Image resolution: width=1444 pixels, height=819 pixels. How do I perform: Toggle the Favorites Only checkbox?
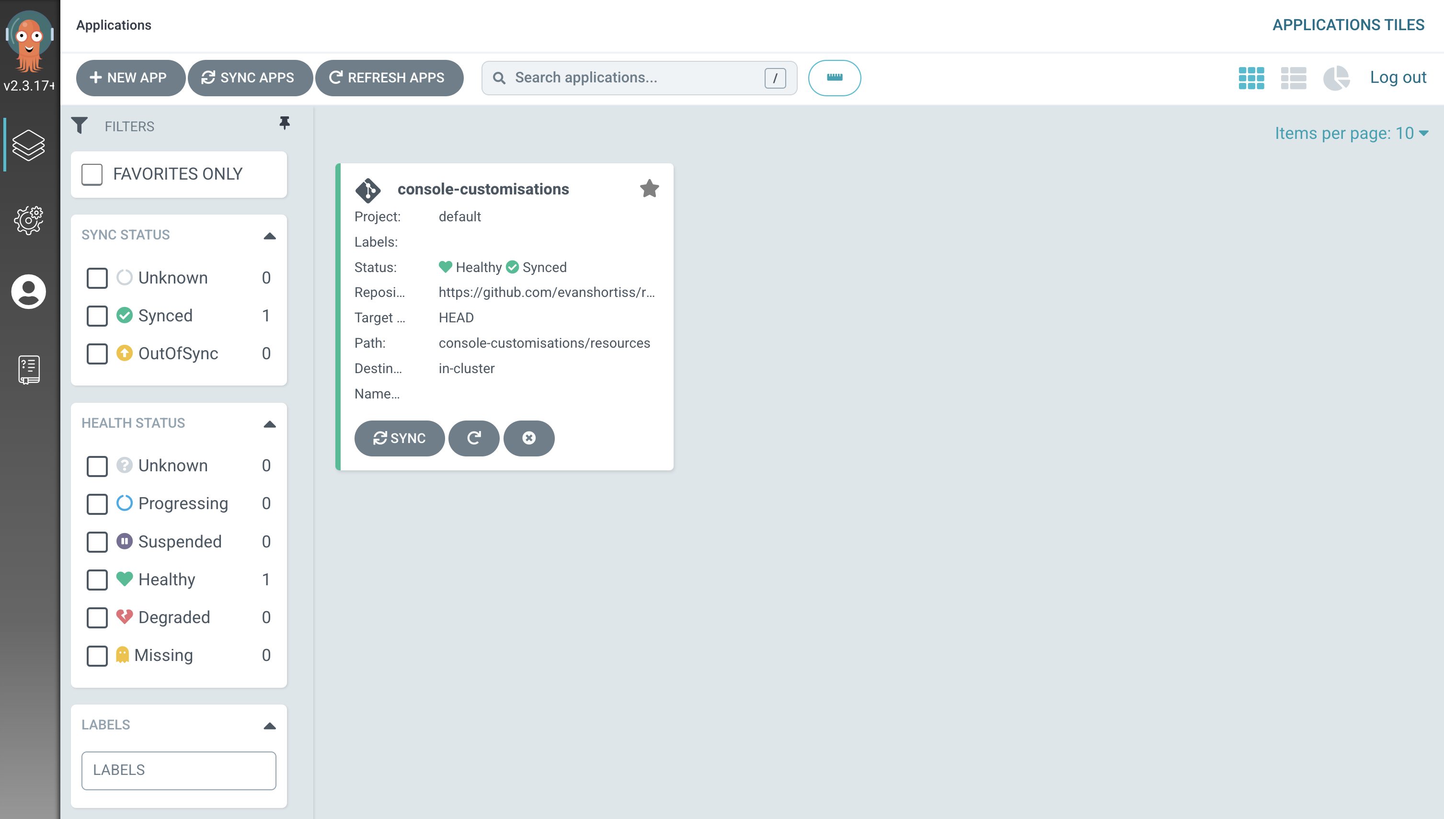tap(93, 174)
